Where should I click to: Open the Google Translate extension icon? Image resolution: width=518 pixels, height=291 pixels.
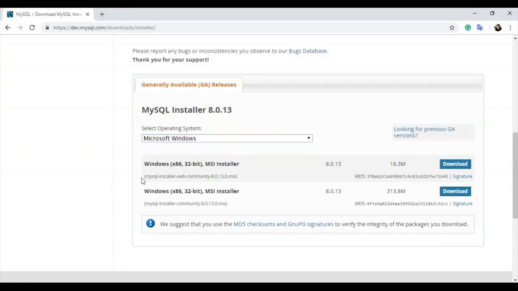[x=480, y=27]
